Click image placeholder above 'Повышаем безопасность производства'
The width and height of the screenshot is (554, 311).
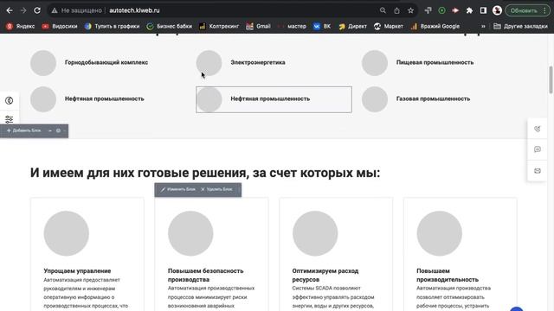click(190, 233)
